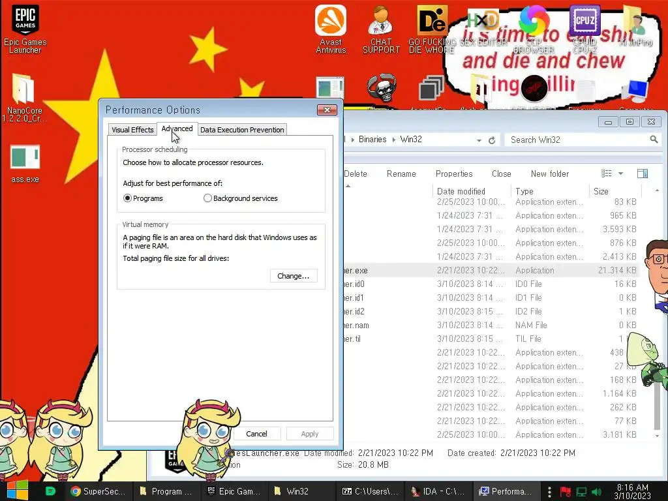
Task: Sort by the Date modified column
Action: (472, 191)
